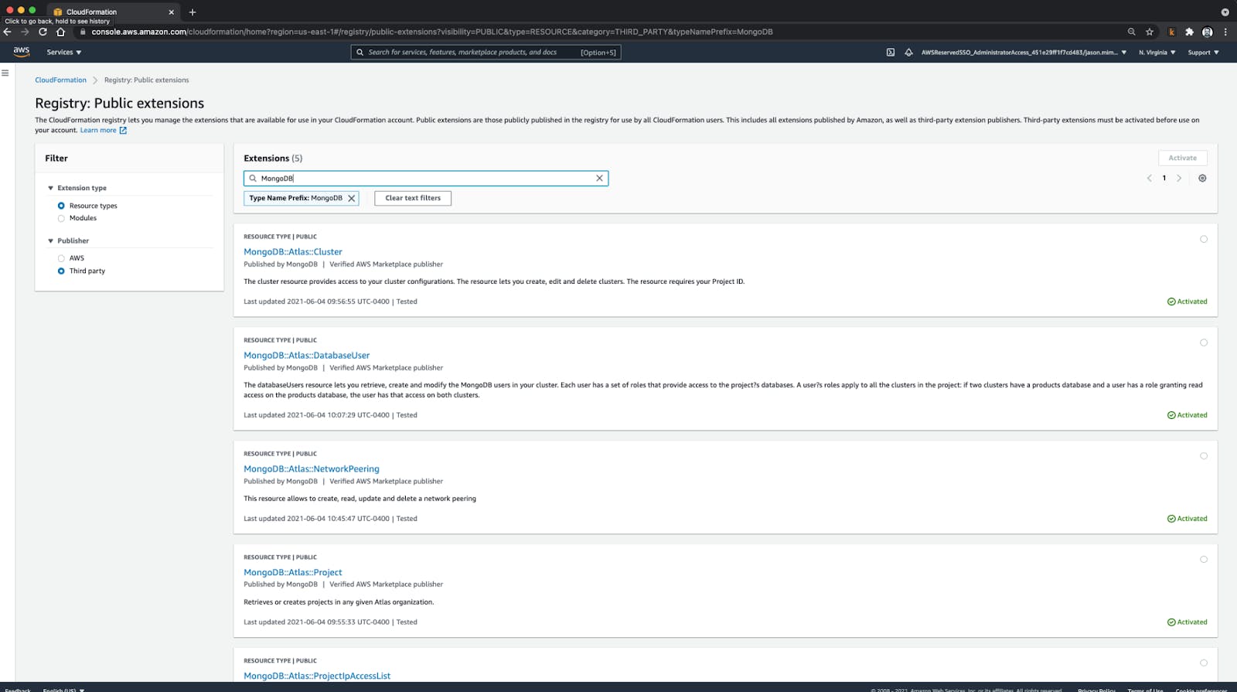Bookmark this page with the star icon
1237x692 pixels.
coord(1150,32)
